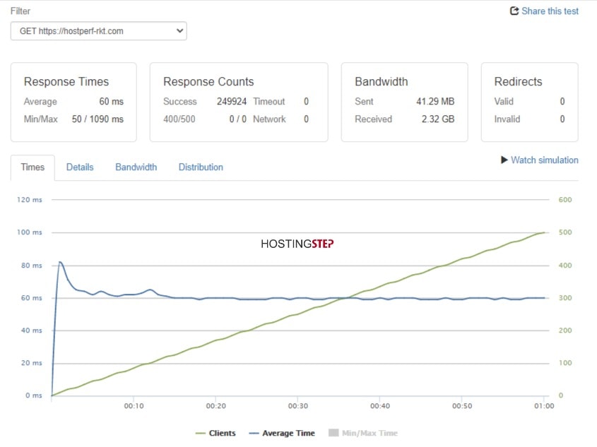Click the average time peak near 80 ms
The height and width of the screenshot is (447, 597).
pyautogui.click(x=60, y=263)
